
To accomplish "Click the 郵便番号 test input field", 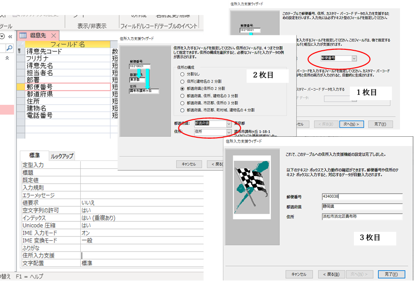I will 361,196.
